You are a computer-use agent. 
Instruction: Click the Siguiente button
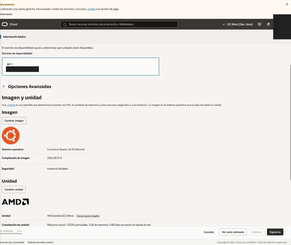click(275, 232)
